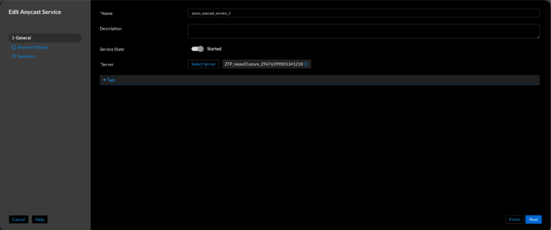Click the Finish button
Viewport: 551px width, 230px height.
(515, 219)
